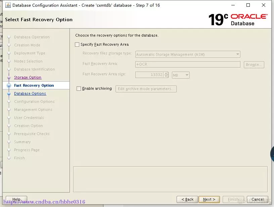Click the Database Options step bullet icon
This screenshot has height=207, width=274.
click(x=9, y=94)
